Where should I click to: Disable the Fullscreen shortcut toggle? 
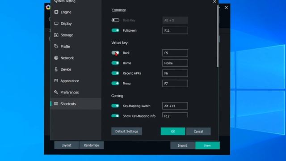tap(115, 30)
